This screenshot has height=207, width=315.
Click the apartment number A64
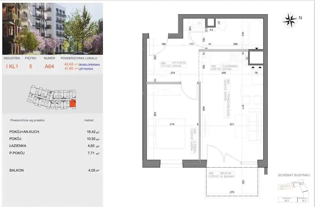(x=50, y=66)
